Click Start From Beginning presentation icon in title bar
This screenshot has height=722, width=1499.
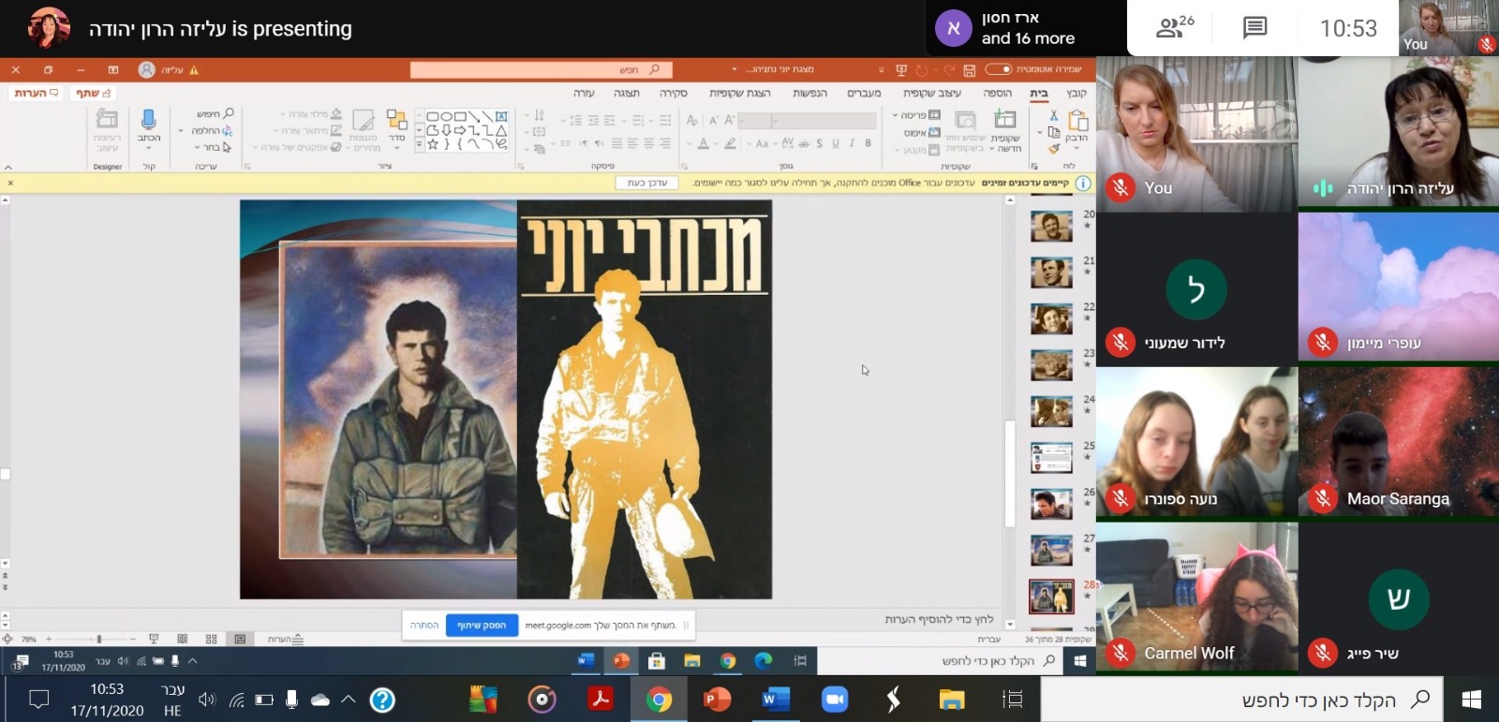pos(901,70)
